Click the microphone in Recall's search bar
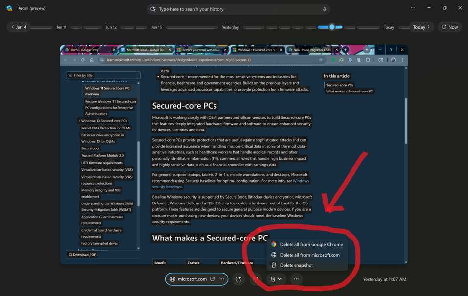 tap(325, 9)
